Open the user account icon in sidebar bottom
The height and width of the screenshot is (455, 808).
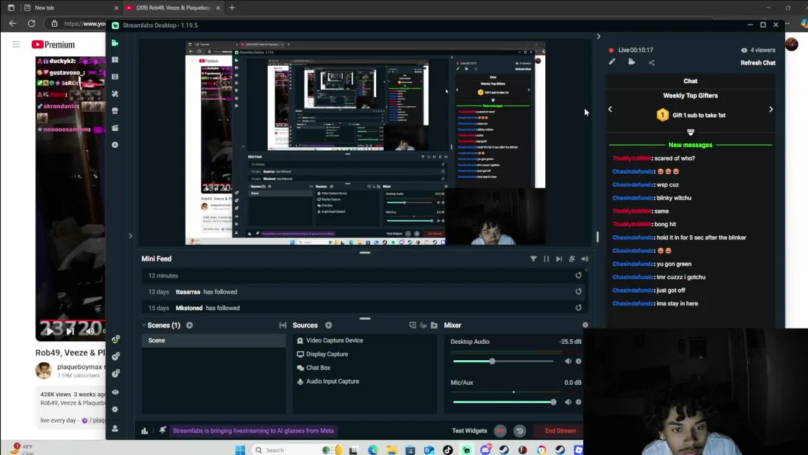pos(114,428)
